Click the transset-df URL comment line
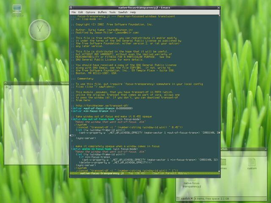271x203 pixels. (x=100, y=106)
